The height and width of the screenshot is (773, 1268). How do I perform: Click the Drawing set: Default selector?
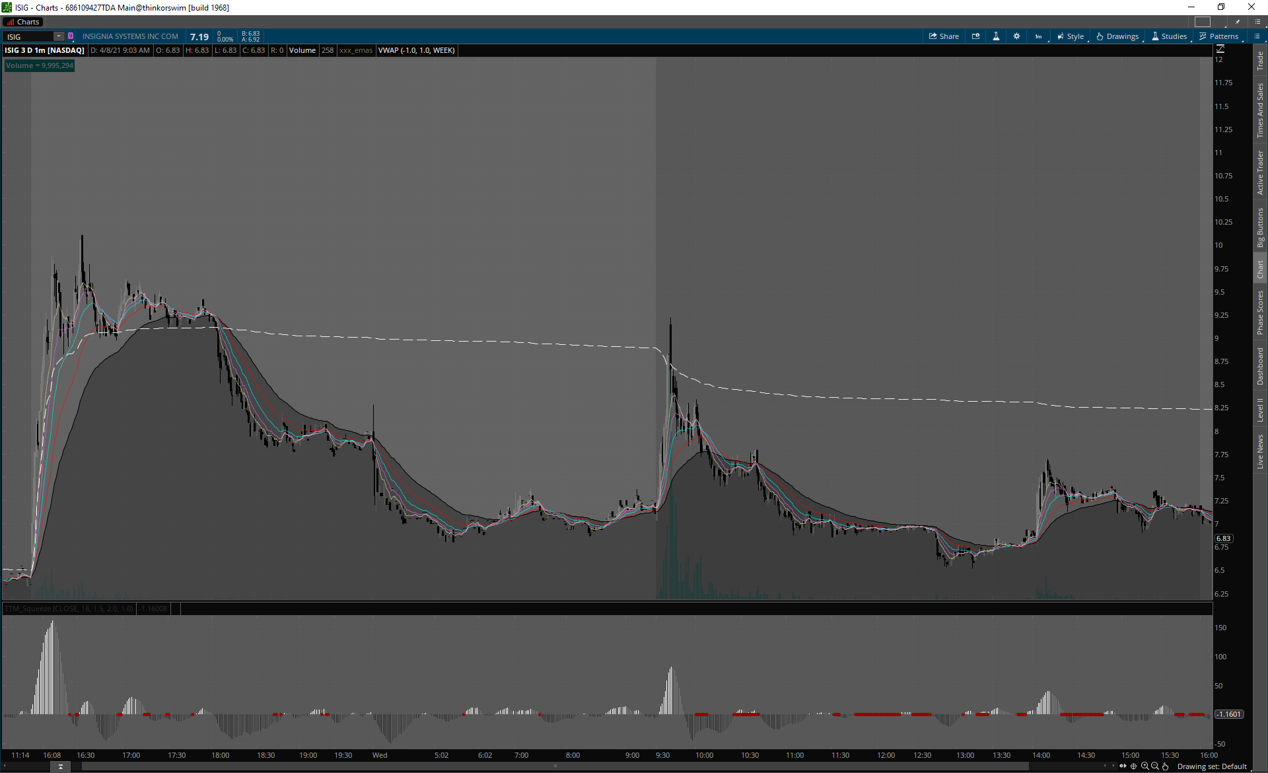pos(1211,766)
